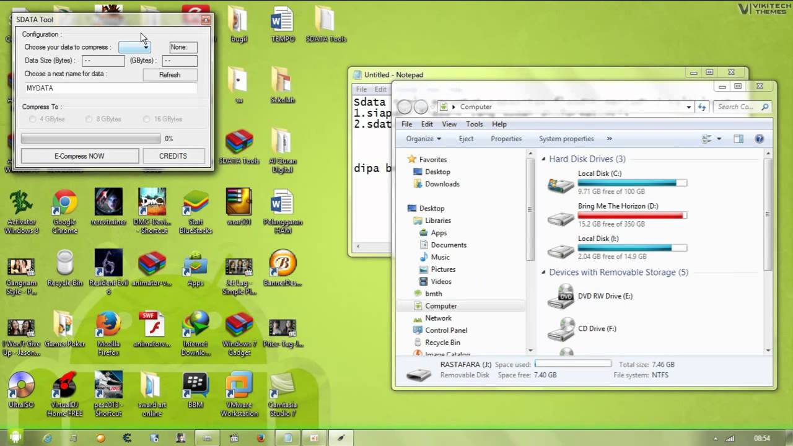Select the wrar501 installer icon on desktop
Screen dimensions: 793x446
point(239,208)
